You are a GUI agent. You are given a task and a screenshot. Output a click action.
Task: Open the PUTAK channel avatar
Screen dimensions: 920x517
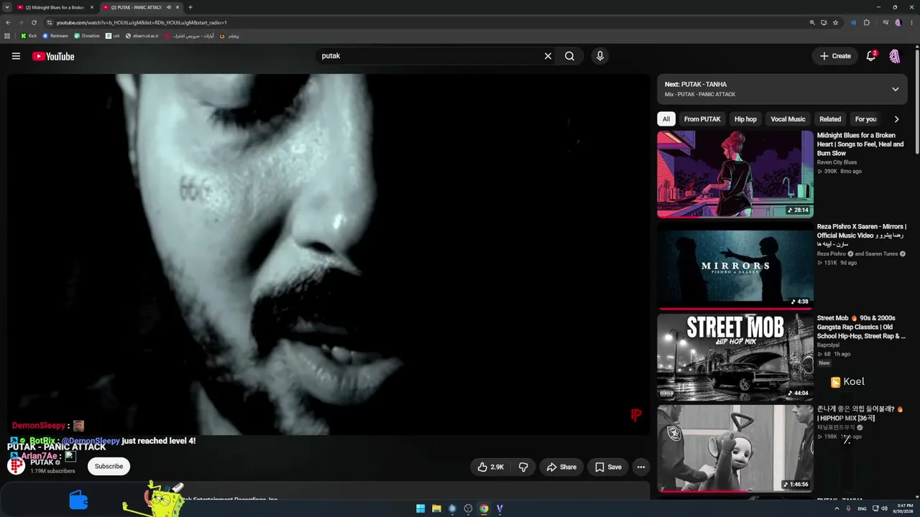16,466
